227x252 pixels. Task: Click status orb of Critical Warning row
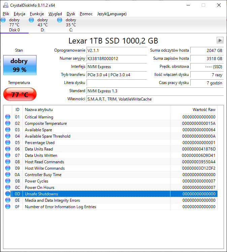(8, 117)
